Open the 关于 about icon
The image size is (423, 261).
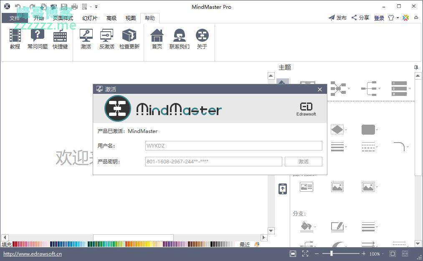pos(202,39)
